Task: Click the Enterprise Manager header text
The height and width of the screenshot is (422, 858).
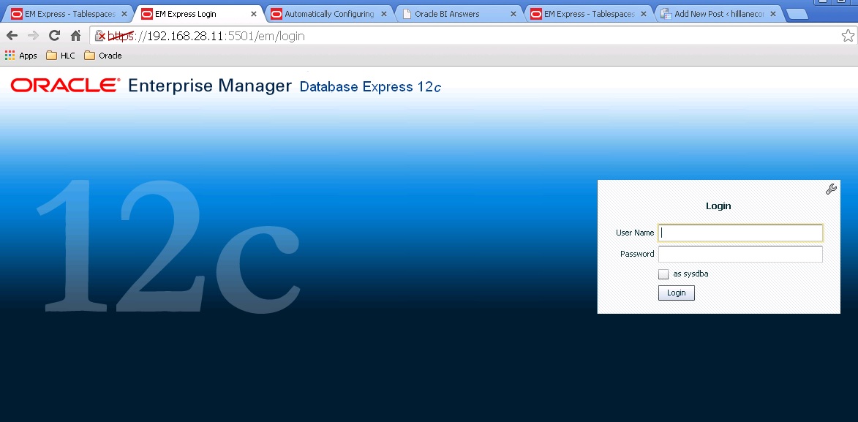Action: (210, 86)
